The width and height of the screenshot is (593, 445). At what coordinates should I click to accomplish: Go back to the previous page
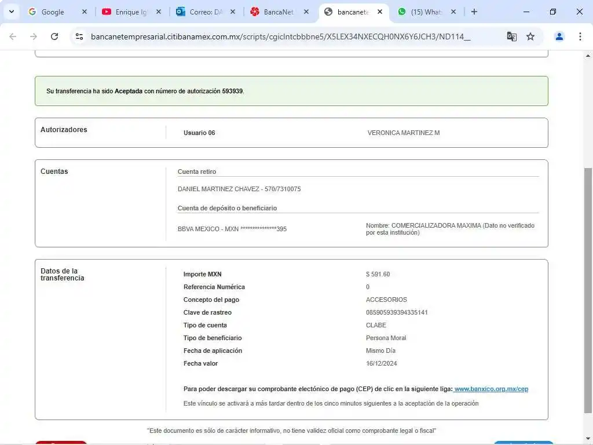tap(13, 37)
